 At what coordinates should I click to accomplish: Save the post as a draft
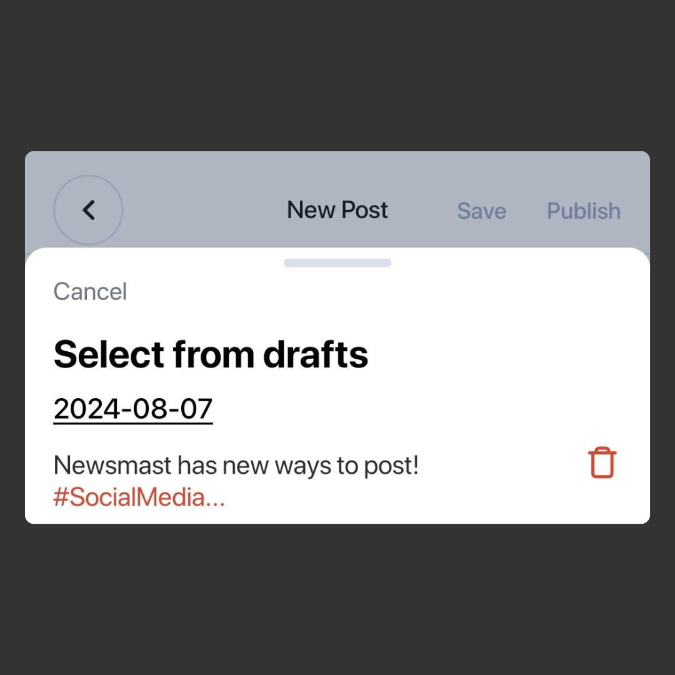click(481, 211)
